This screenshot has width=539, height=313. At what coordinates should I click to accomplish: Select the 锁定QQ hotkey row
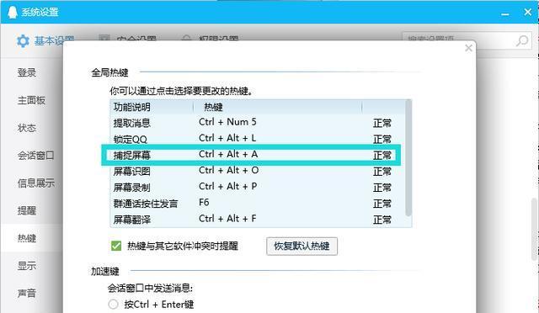(x=258, y=139)
